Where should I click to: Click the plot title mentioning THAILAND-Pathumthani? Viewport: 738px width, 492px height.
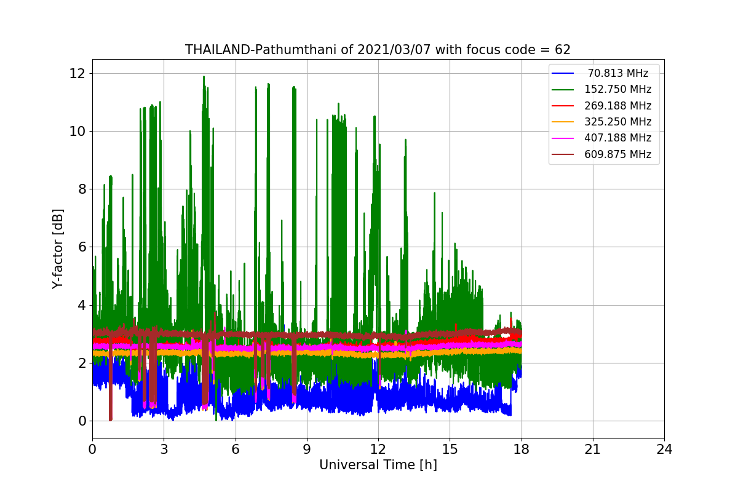378,50
